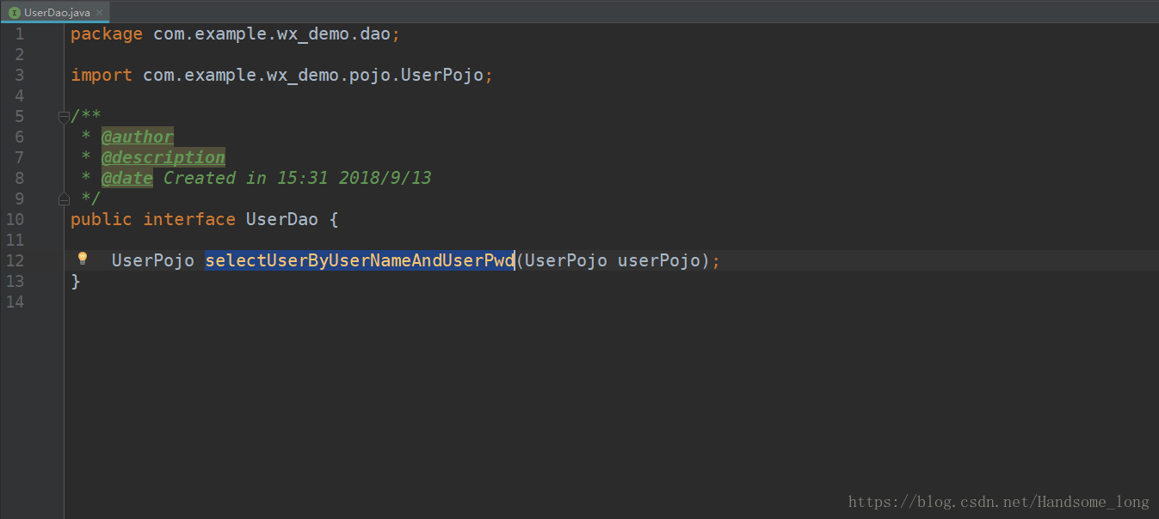Image resolution: width=1159 pixels, height=519 pixels.
Task: Click the UserPojo return type on line 12
Action: [x=153, y=260]
